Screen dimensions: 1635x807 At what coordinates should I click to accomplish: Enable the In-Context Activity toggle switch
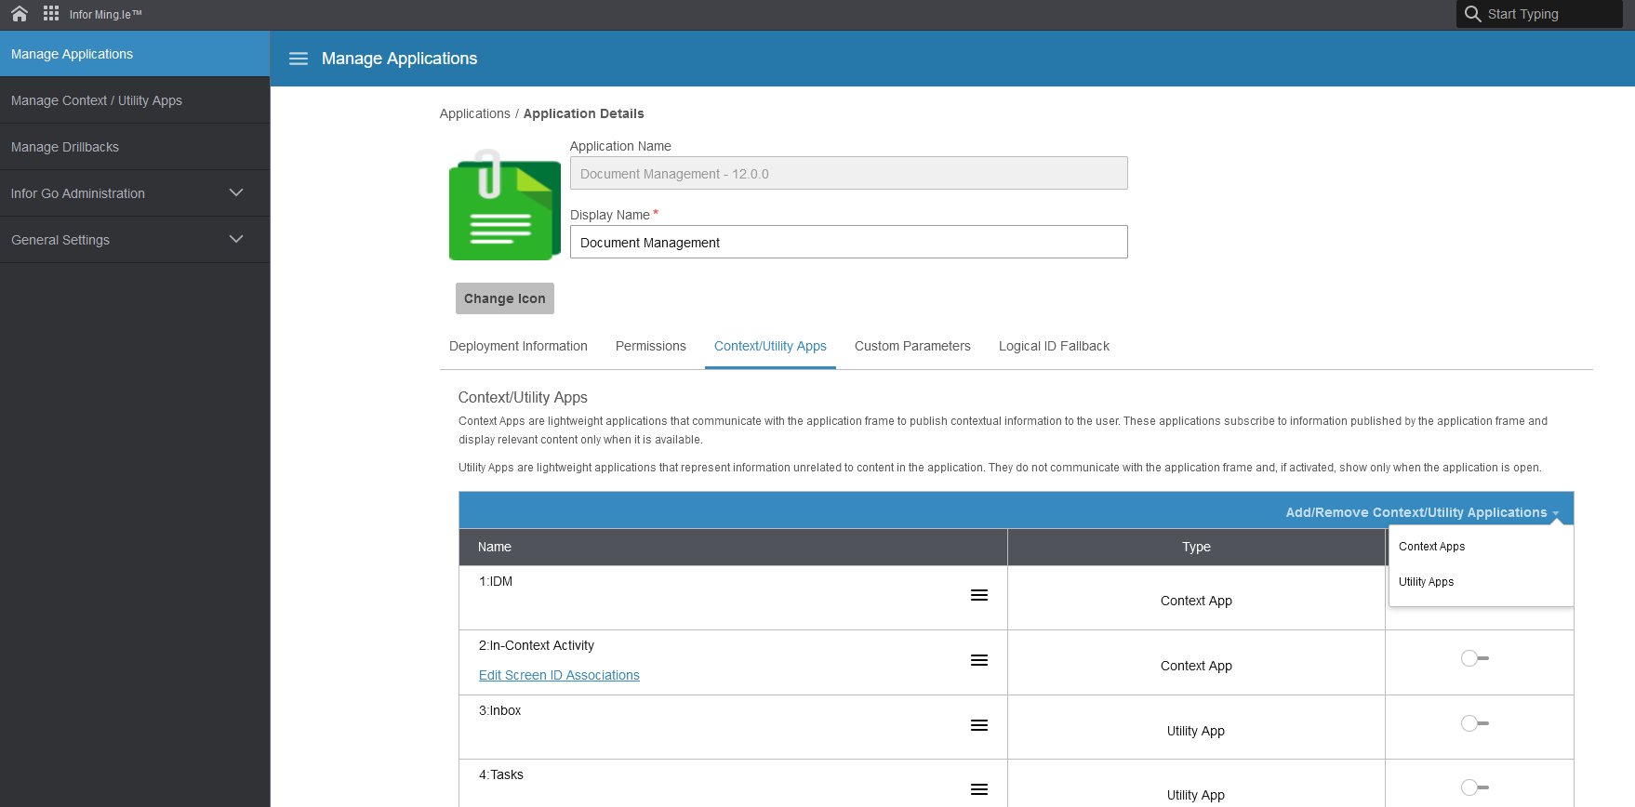tap(1474, 658)
